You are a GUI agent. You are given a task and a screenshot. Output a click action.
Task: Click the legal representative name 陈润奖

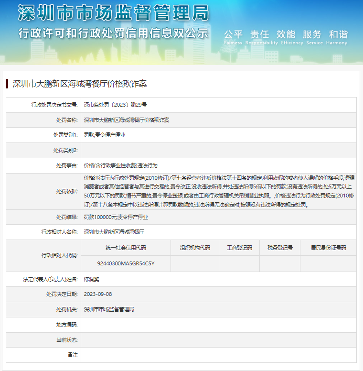[x=91, y=279]
